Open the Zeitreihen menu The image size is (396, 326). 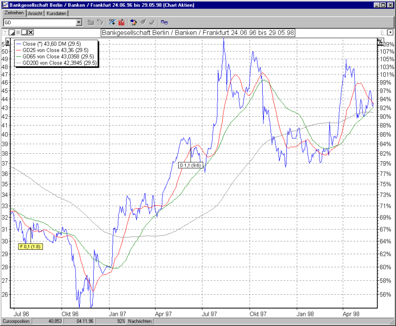coord(15,13)
